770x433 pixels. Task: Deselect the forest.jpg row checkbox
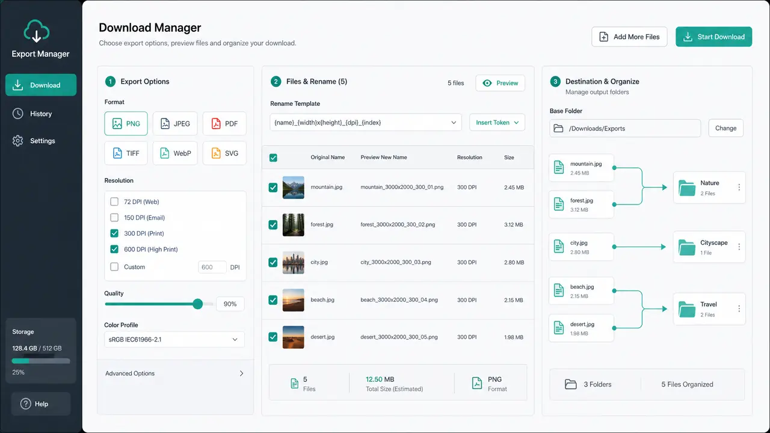click(x=273, y=225)
